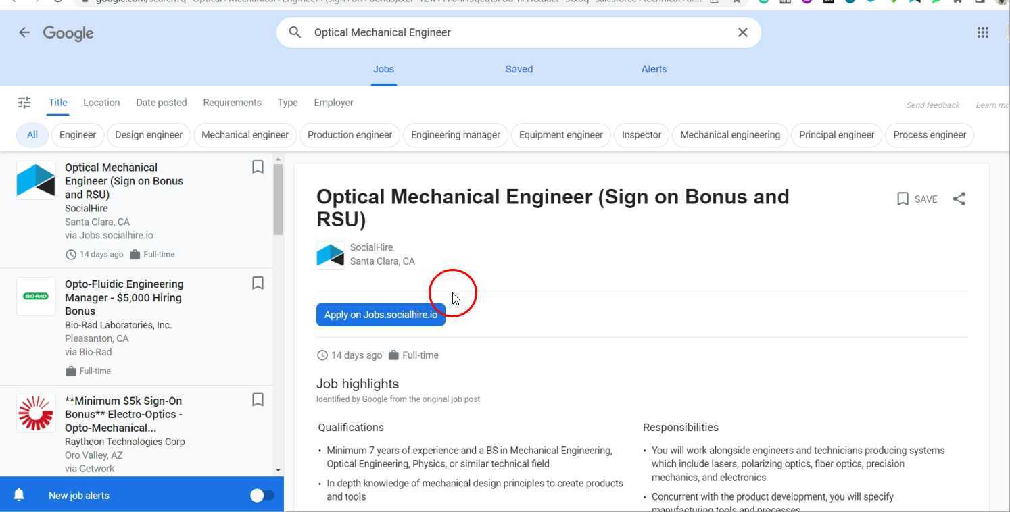This screenshot has width=1010, height=512.
Task: Click the bell icon for job alerts
Action: point(19,495)
